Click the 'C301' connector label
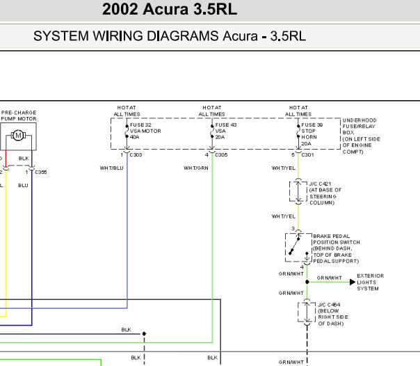This screenshot has height=366, width=420. [307, 155]
